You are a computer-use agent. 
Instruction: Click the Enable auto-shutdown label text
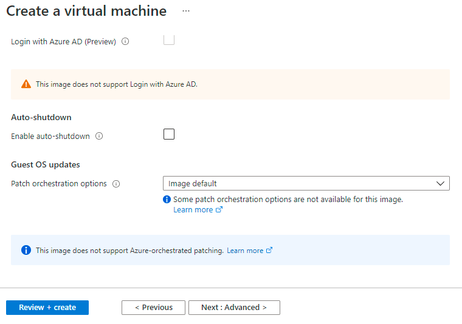[50, 137]
